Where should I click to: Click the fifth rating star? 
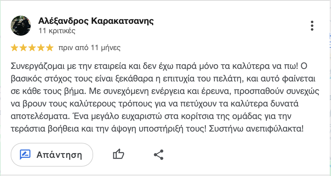(50, 48)
